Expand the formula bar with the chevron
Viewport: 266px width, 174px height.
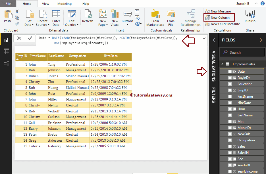[204, 38]
